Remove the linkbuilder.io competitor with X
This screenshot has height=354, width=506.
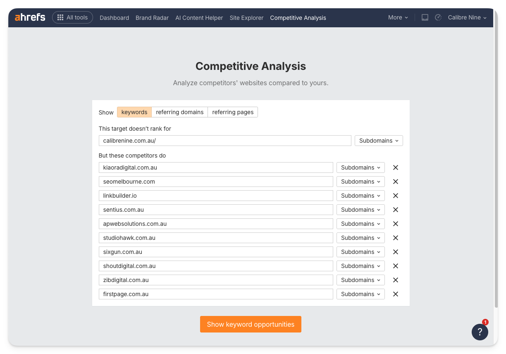pos(395,196)
